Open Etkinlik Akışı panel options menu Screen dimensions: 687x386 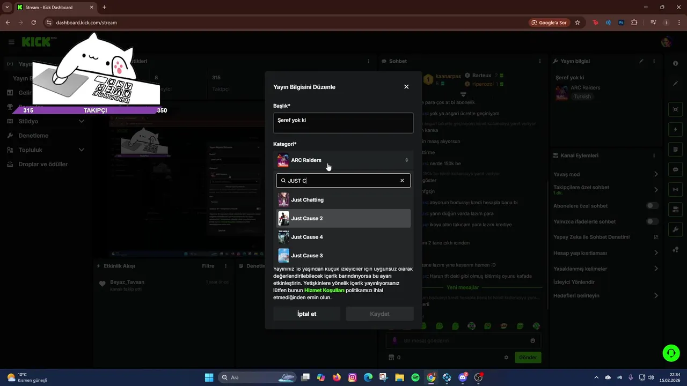[227, 266]
